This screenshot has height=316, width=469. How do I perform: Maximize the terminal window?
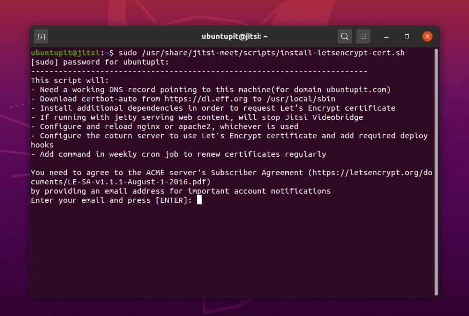407,36
